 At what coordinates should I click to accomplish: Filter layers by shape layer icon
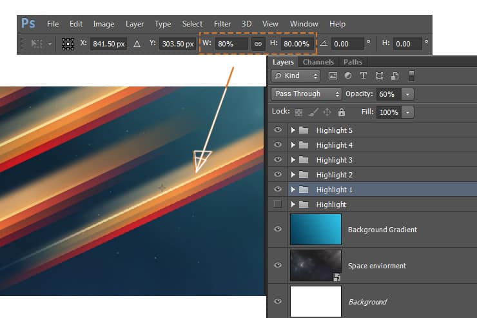tap(379, 75)
